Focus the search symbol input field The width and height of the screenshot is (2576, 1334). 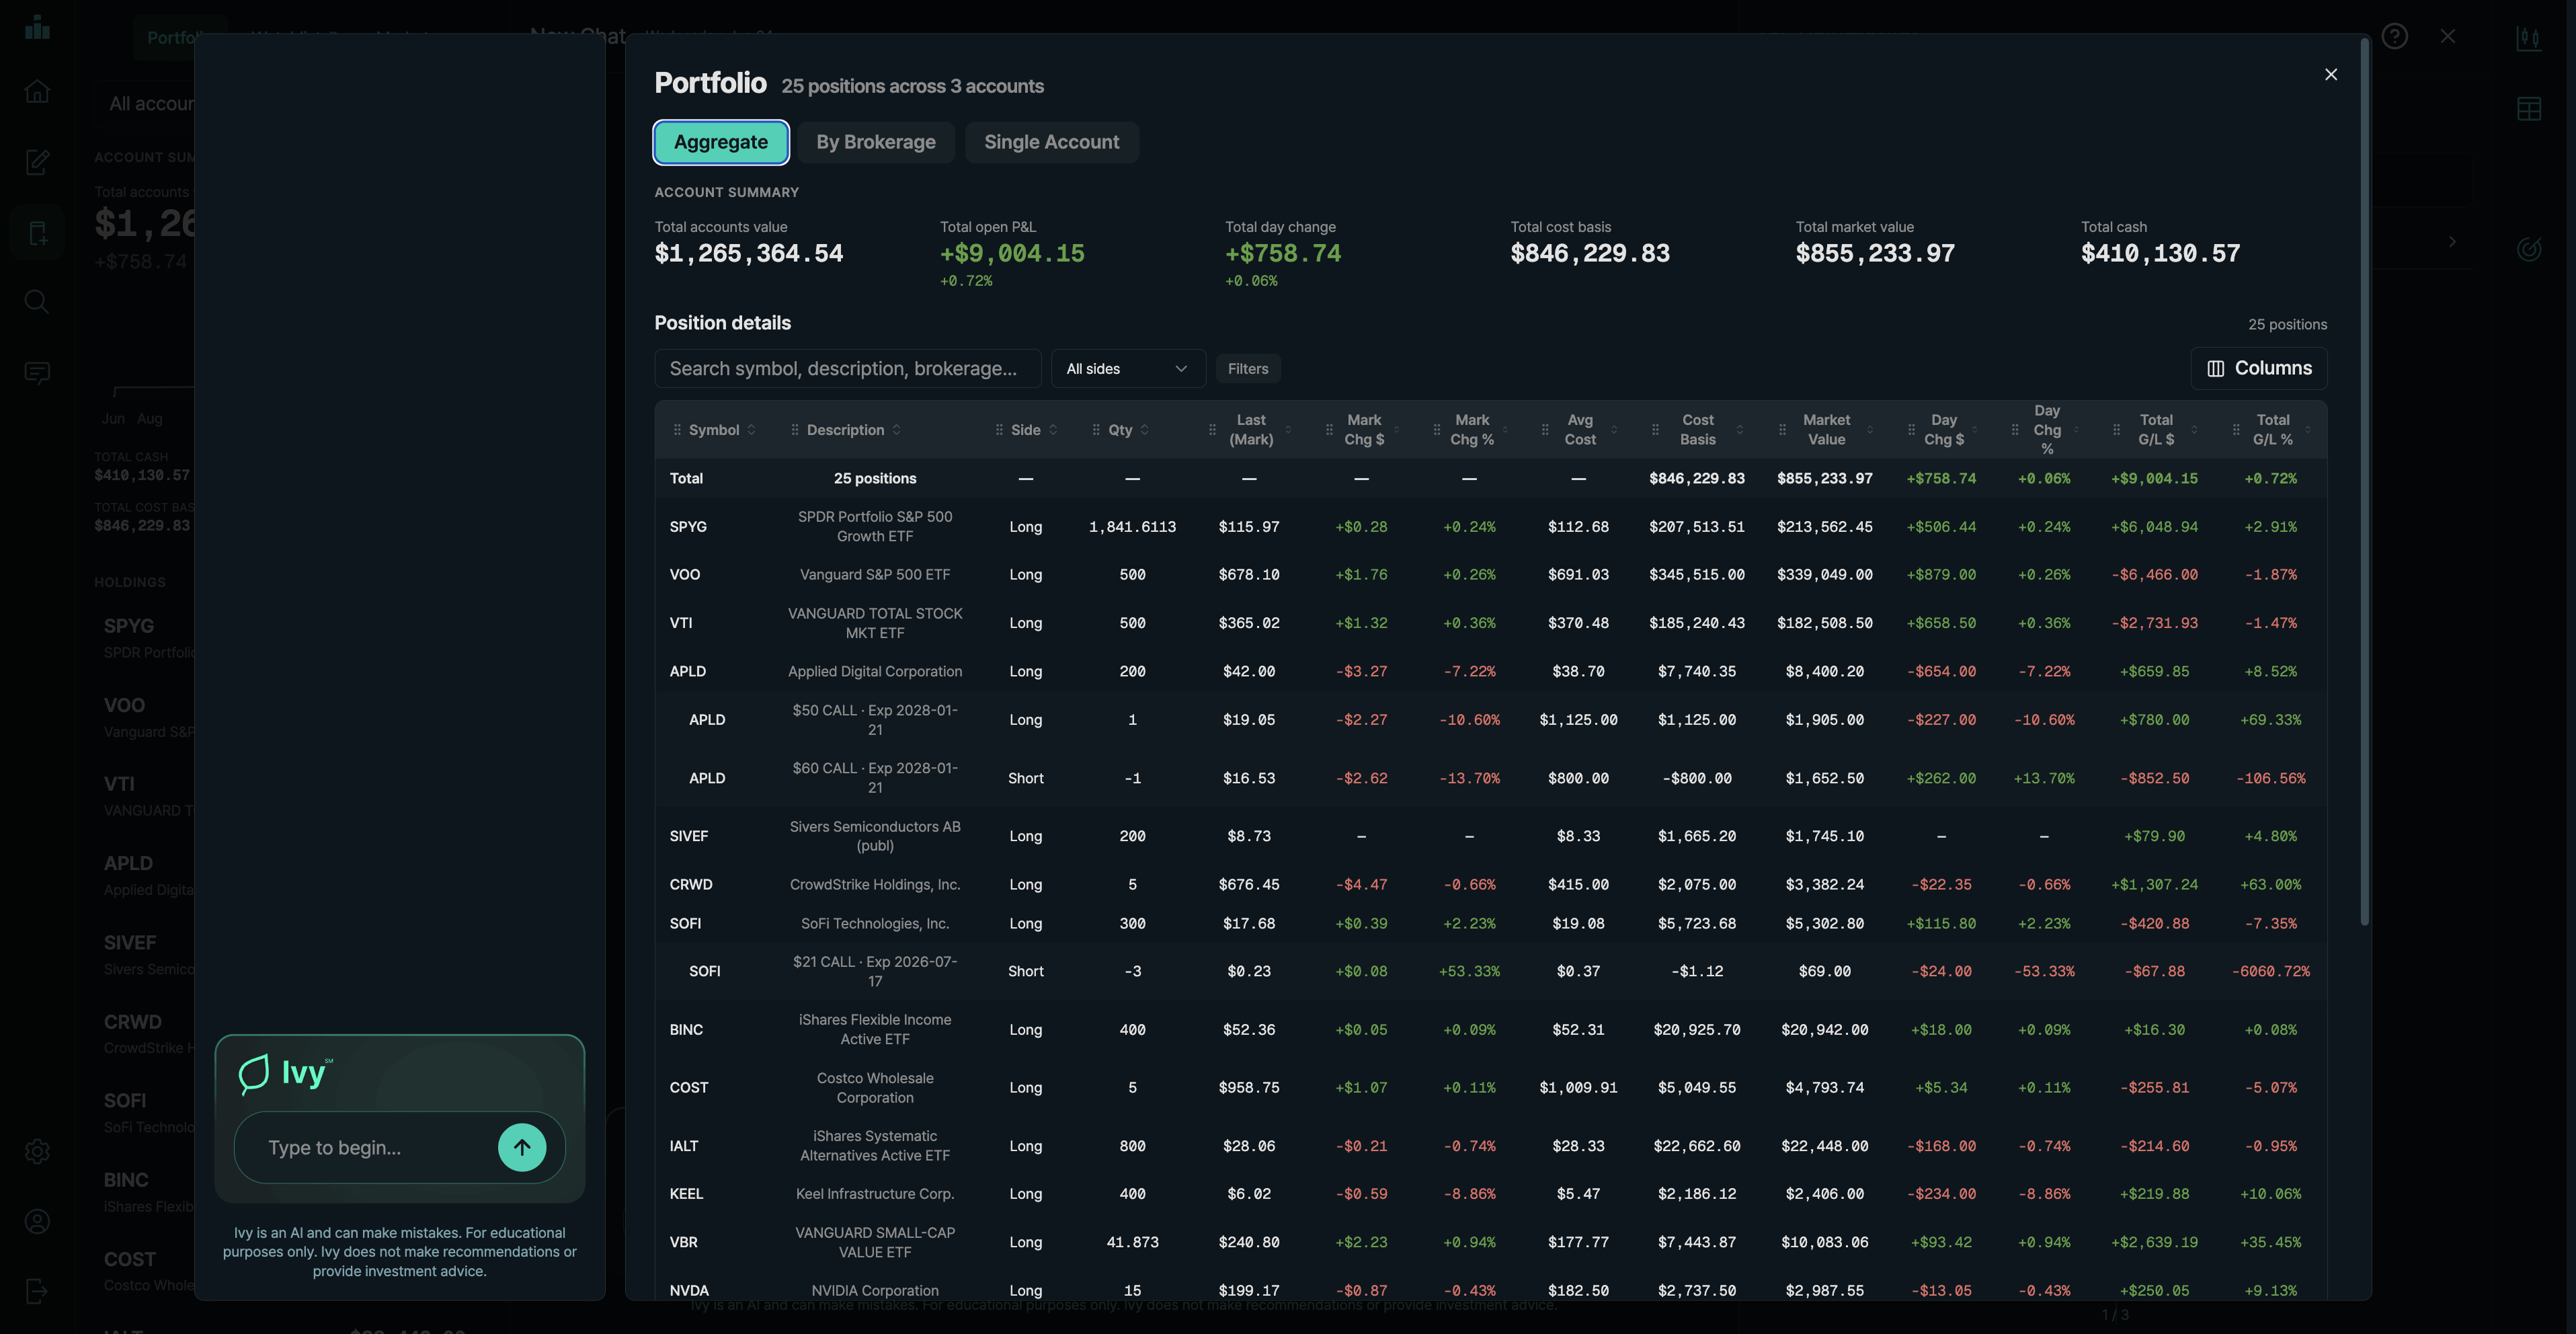pyautogui.click(x=848, y=369)
